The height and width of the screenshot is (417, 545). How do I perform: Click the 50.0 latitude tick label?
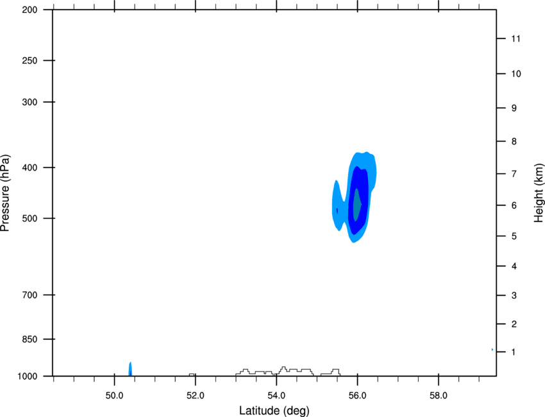click(x=114, y=396)
